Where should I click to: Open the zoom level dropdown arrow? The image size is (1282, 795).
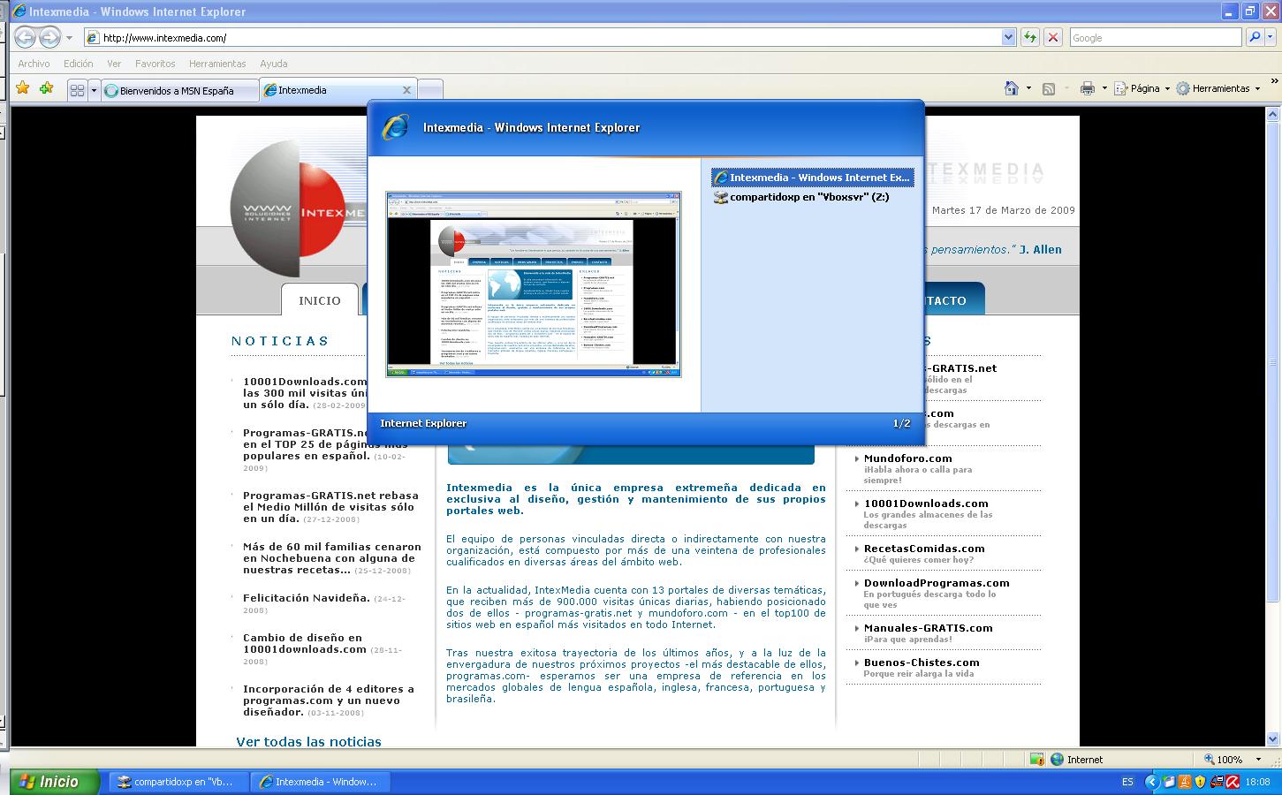pos(1259,760)
